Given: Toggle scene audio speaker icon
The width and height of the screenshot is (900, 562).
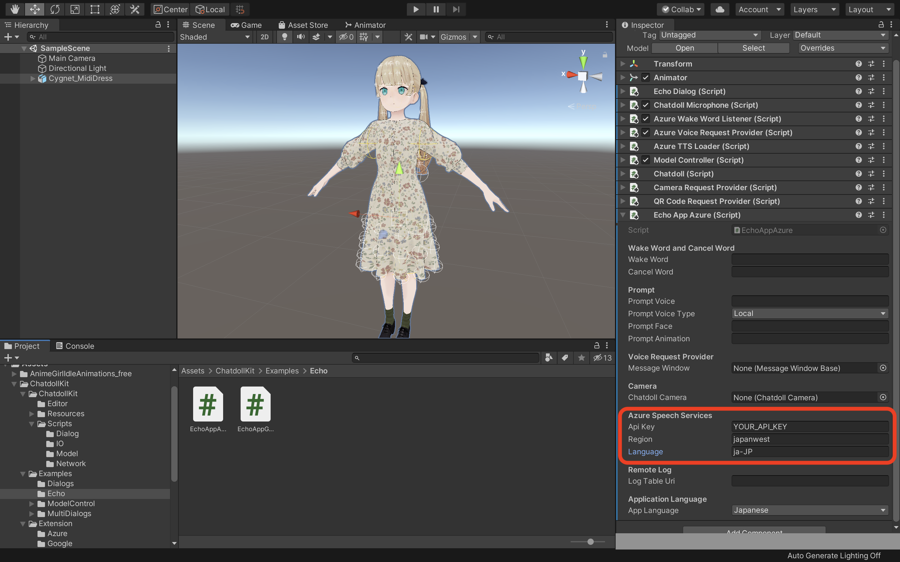Looking at the screenshot, I should pos(301,37).
